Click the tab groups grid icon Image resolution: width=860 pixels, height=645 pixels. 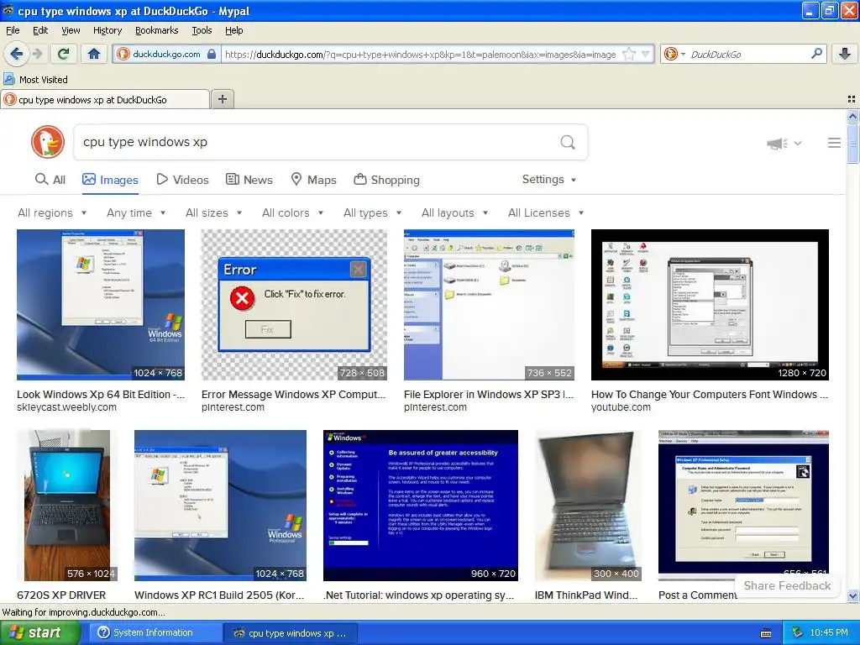coord(852,99)
